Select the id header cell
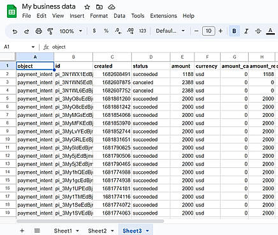 point(73,66)
